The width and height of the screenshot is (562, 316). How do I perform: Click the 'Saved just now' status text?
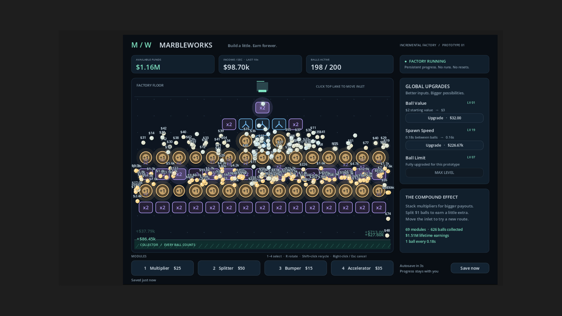143,280
